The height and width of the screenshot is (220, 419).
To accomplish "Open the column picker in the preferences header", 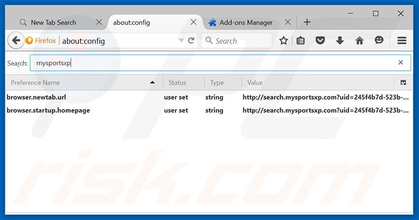I will [x=403, y=83].
